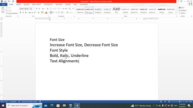Click Sort icon in Paragraph group
193x108 pixels.
[x=70, y=9]
